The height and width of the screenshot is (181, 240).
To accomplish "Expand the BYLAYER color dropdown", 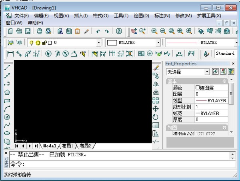I will (x=158, y=42).
